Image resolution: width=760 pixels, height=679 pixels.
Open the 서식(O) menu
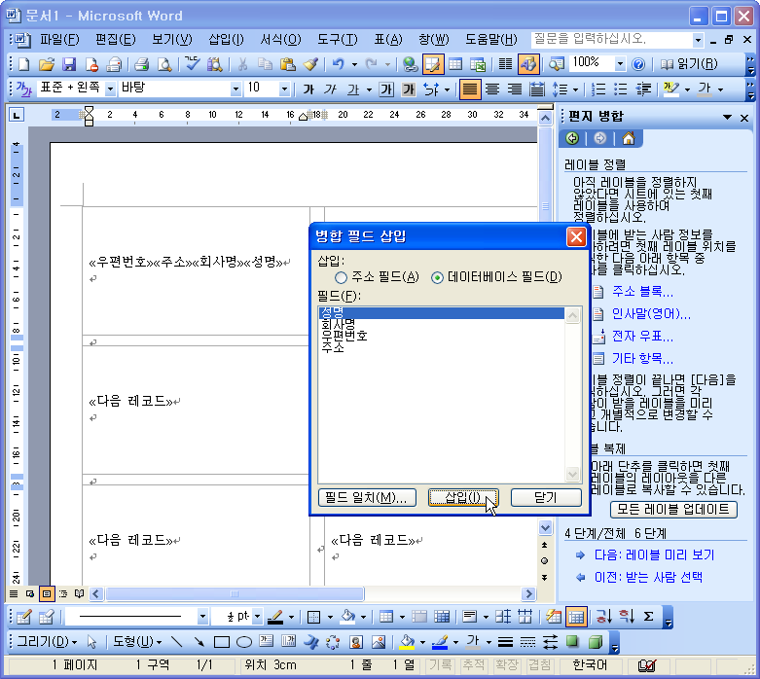280,39
